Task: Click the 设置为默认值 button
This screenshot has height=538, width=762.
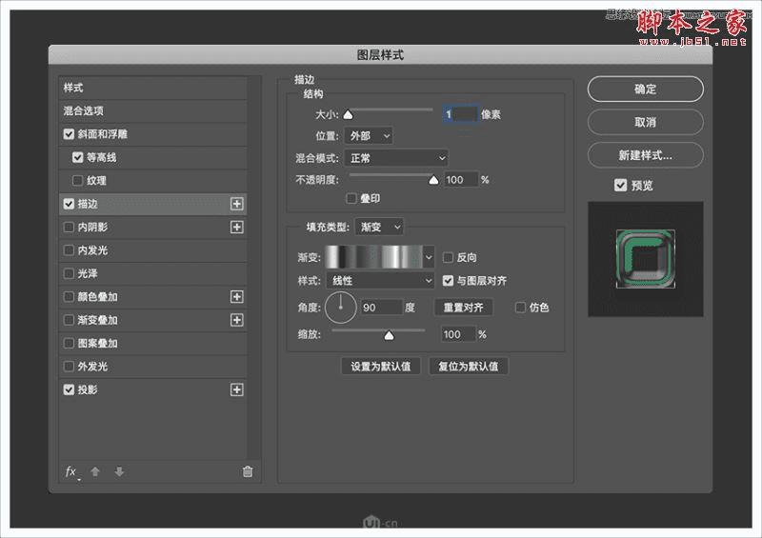Action: tap(381, 367)
